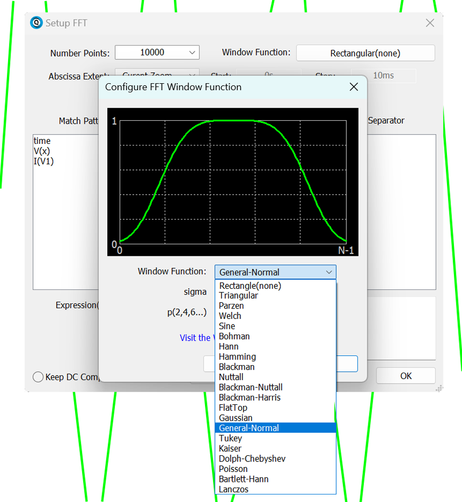Viewport: 462px width, 502px height.
Task: Select Hamming in the dropdown list
Action: [x=237, y=356]
